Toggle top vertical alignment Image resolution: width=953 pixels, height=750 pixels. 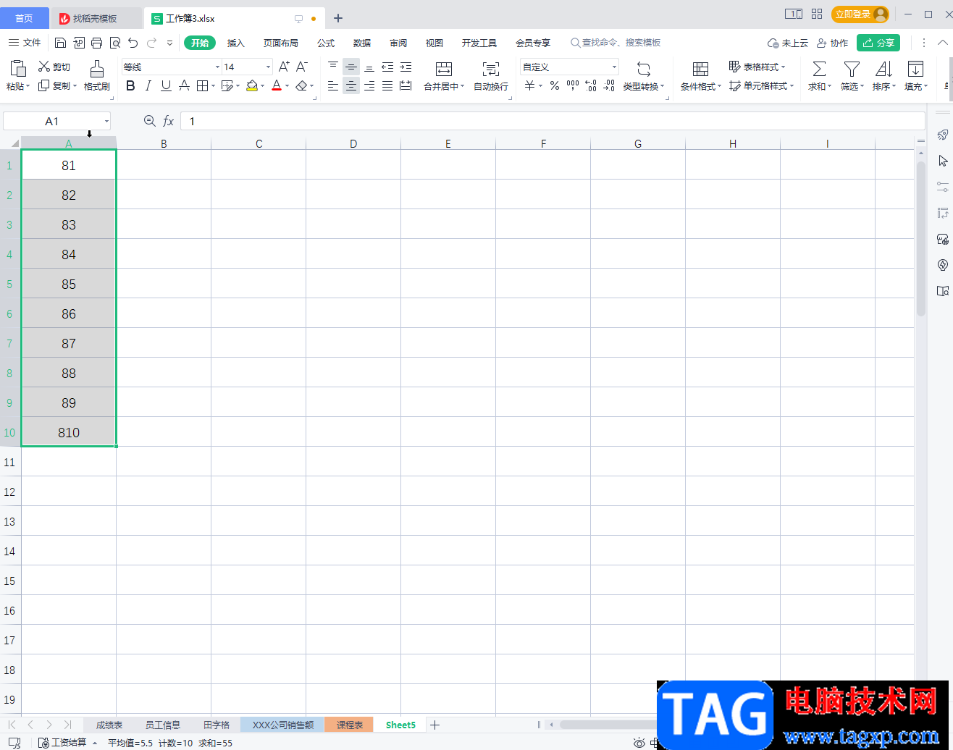pyautogui.click(x=333, y=67)
